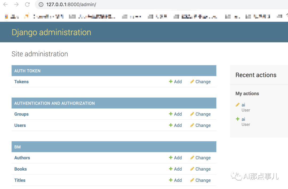Click the Site administration page title
Viewport: 288px width, 189px height.
tap(40, 54)
